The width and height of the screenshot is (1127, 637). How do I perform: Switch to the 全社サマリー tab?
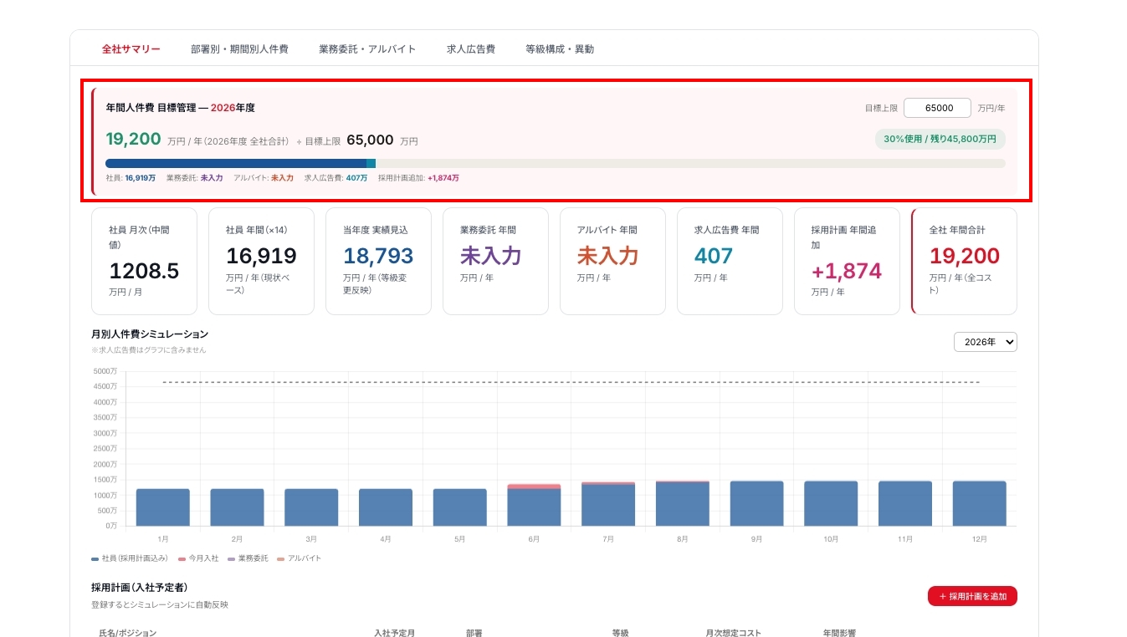[x=131, y=49]
